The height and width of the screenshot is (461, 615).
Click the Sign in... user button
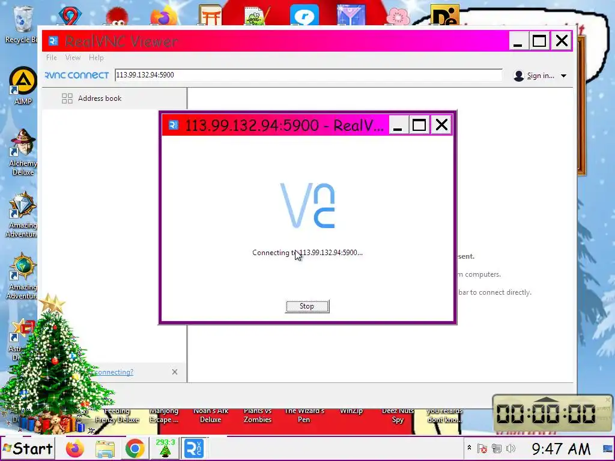(534, 76)
